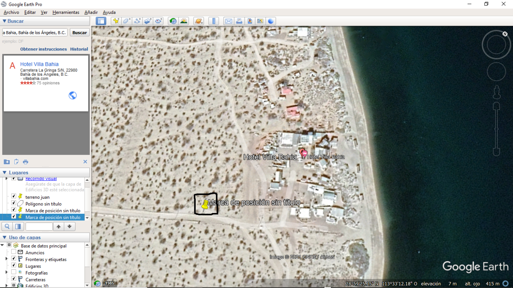The width and height of the screenshot is (513, 288).
Task: Open the Ayuda menu
Action: [x=109, y=12]
